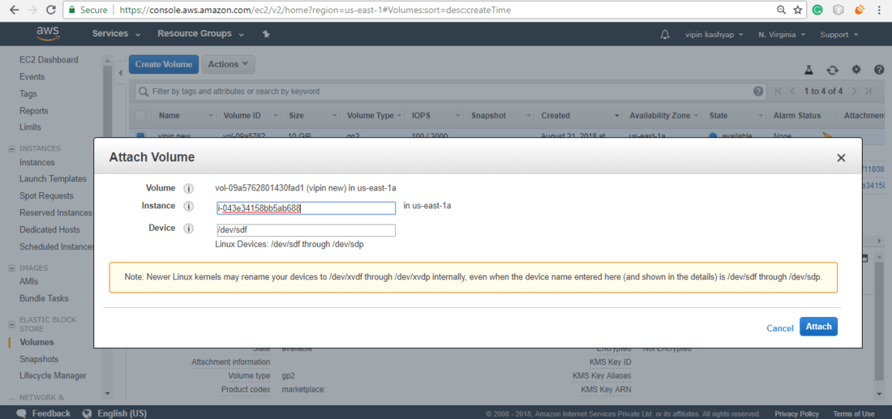Expand the vipin kashyap account menu
Viewport: 892px width, 419px height.
714,35
